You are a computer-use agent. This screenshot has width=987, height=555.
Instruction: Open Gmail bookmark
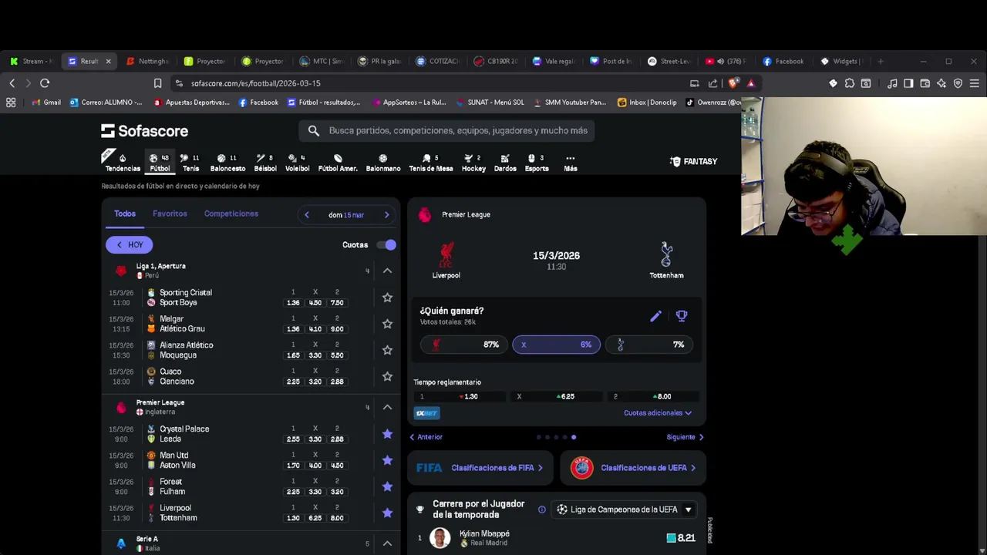(46, 103)
